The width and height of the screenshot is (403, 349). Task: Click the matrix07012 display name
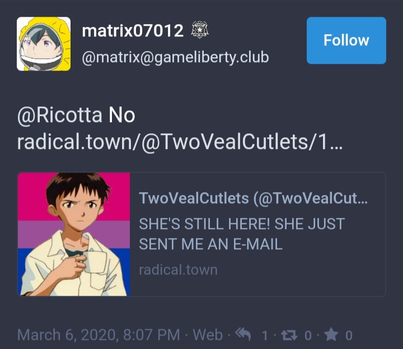coord(133,31)
